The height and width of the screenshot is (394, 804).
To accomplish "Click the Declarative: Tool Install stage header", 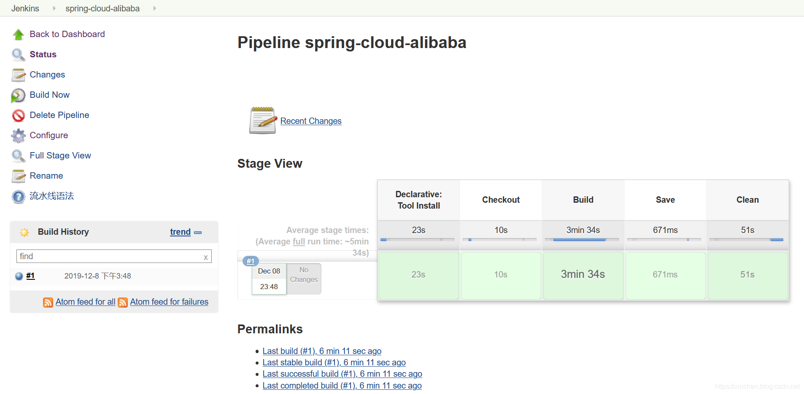I will pyautogui.click(x=418, y=200).
